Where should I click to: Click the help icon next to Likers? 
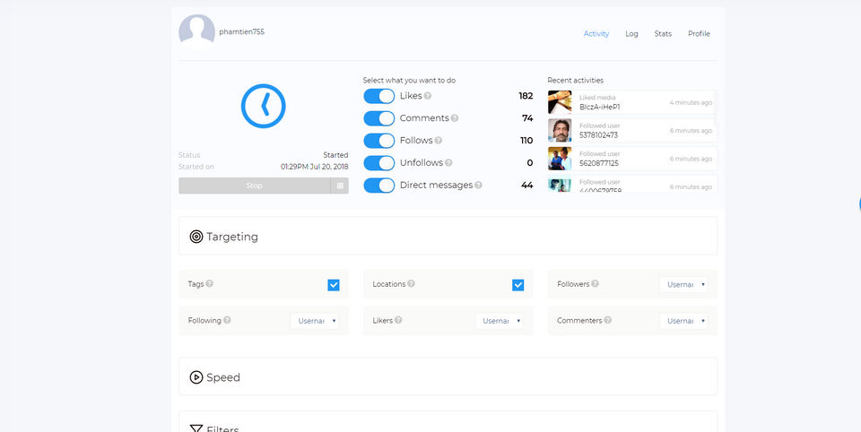(x=398, y=320)
